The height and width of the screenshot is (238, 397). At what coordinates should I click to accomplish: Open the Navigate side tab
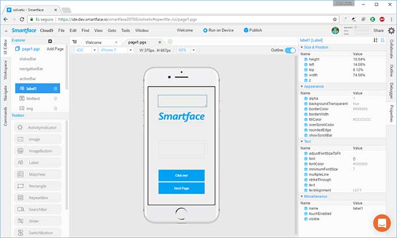pyautogui.click(x=5, y=93)
